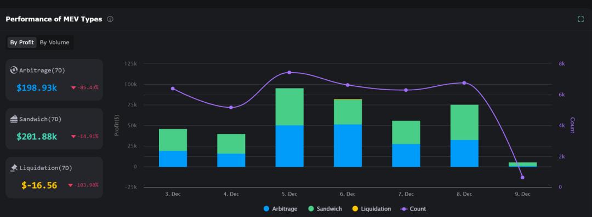
Task: Toggle the Count line series in the legend
Action: (413, 209)
